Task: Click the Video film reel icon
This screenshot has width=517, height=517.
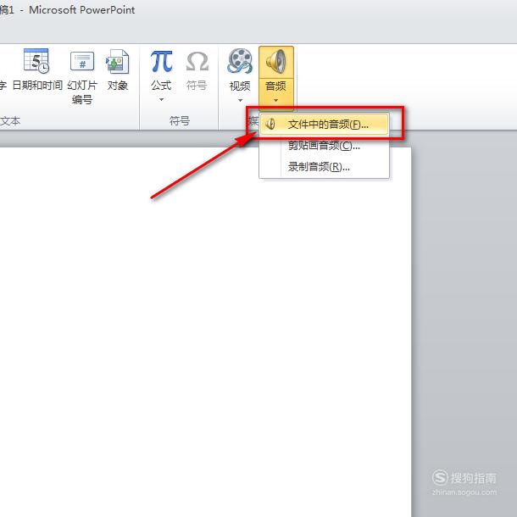Action: point(240,61)
